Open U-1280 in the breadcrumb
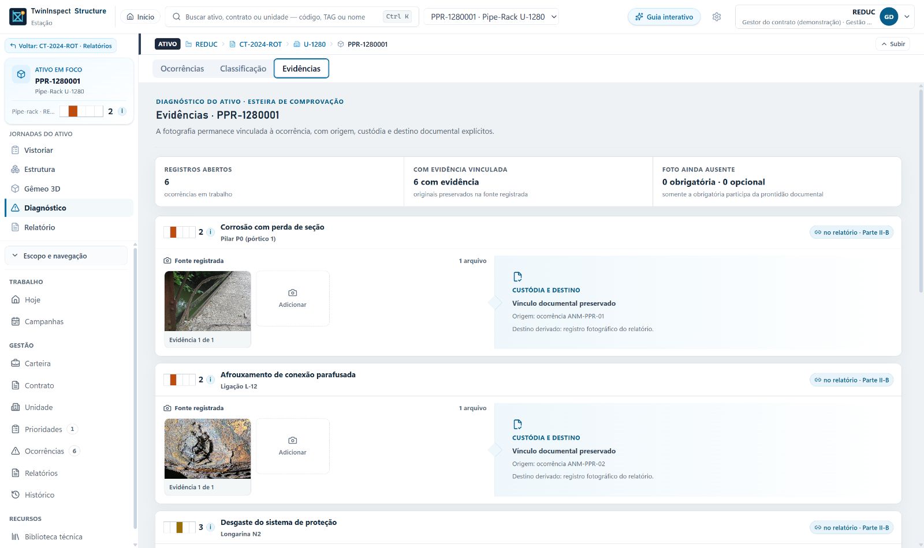 coord(310,44)
